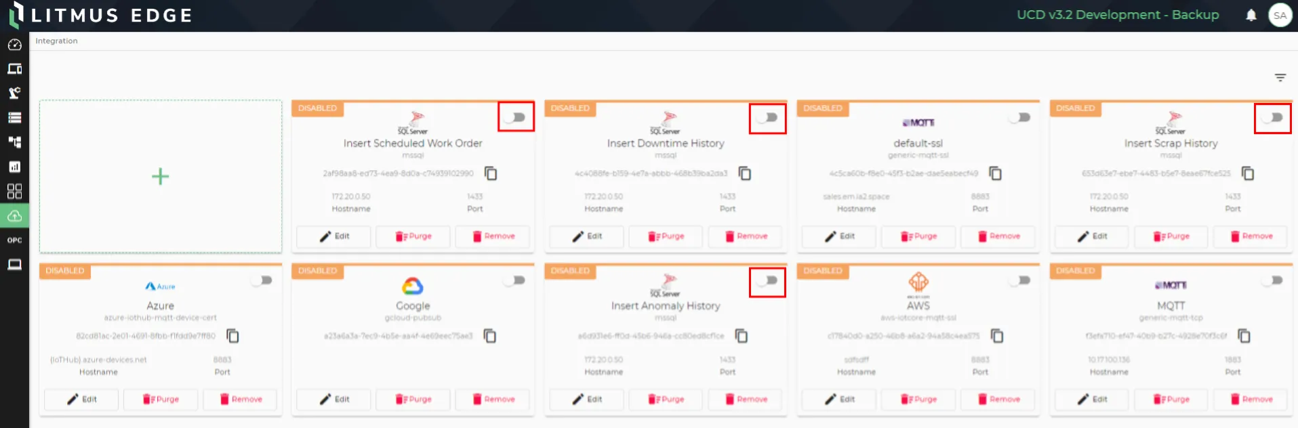
Task: Edit the Insert Scrap History connector
Action: pos(1092,236)
